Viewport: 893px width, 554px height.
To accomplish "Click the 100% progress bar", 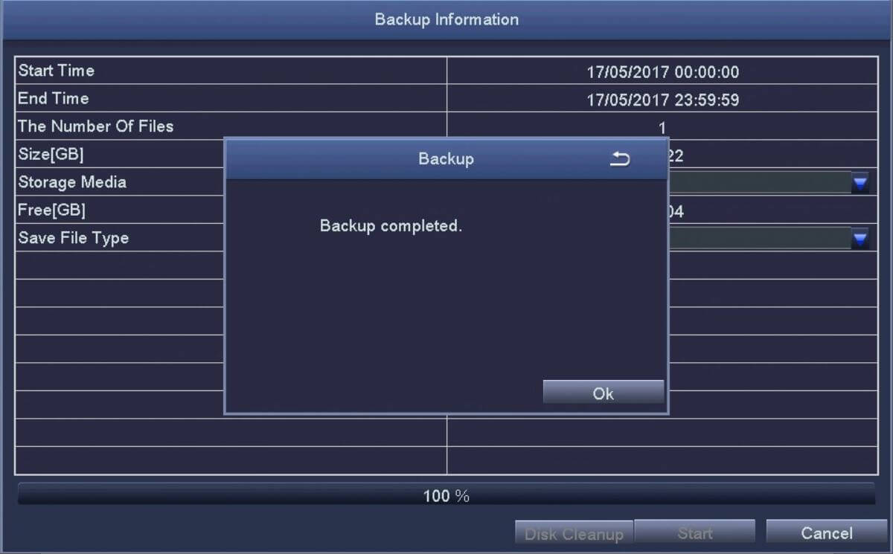I will pos(446,495).
